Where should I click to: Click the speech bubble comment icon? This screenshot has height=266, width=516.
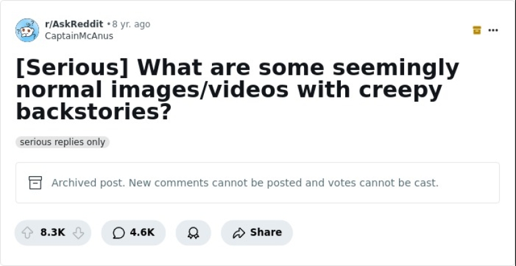click(119, 232)
